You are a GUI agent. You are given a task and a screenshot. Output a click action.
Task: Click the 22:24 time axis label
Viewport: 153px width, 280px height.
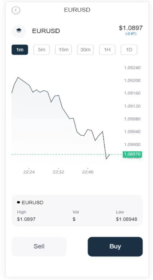click(29, 172)
